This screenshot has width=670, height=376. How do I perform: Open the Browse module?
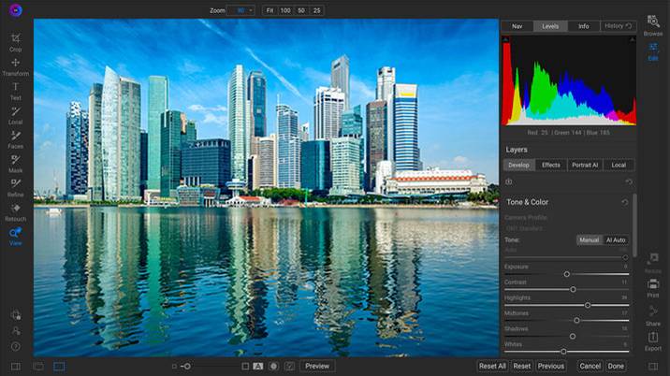coord(652,25)
